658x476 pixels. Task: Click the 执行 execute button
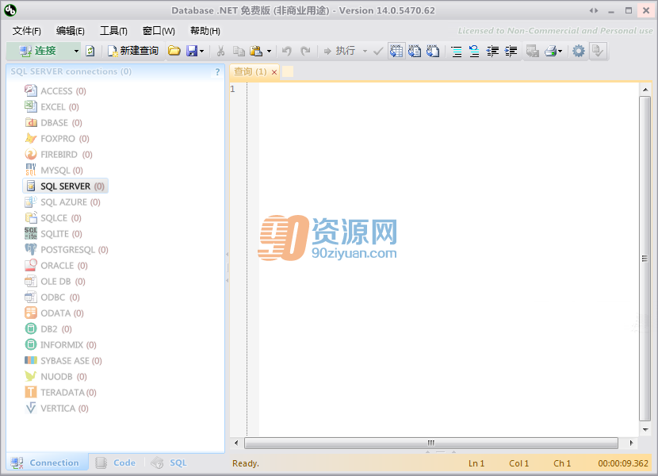[340, 51]
